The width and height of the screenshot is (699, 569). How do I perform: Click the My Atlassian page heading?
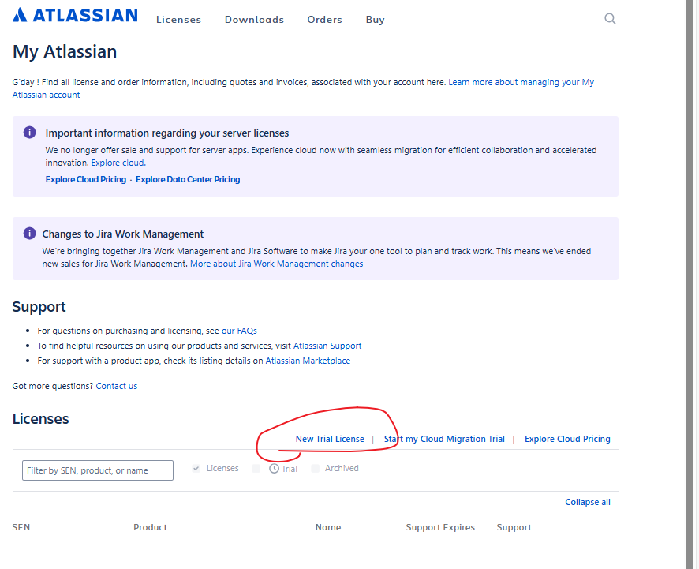(x=65, y=52)
